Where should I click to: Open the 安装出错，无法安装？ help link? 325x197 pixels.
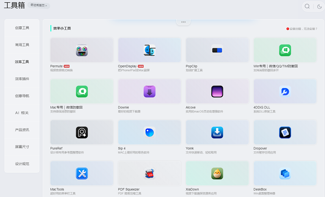tap(302, 29)
